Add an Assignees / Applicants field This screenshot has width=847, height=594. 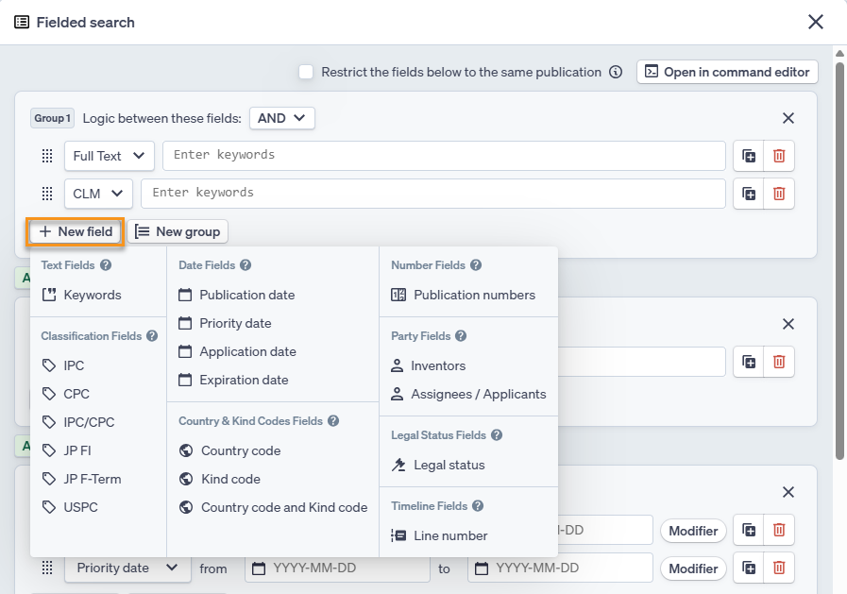468,394
